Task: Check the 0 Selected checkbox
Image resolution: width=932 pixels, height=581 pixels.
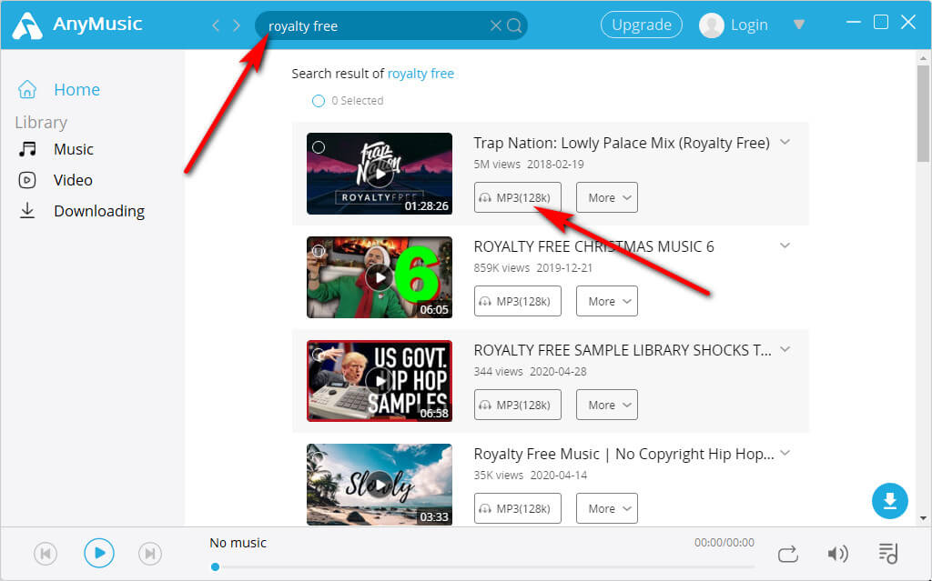Action: (x=319, y=101)
